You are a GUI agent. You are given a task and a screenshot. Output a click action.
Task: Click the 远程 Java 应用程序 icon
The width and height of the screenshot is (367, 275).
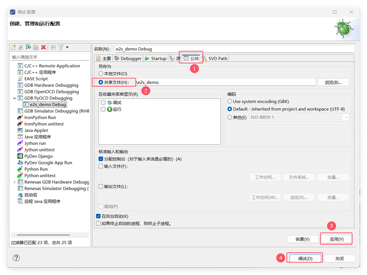[20, 201]
